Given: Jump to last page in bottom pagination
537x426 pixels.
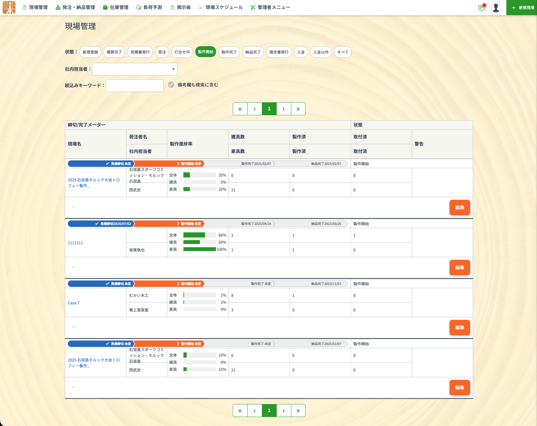Looking at the screenshot, I should 298,411.
